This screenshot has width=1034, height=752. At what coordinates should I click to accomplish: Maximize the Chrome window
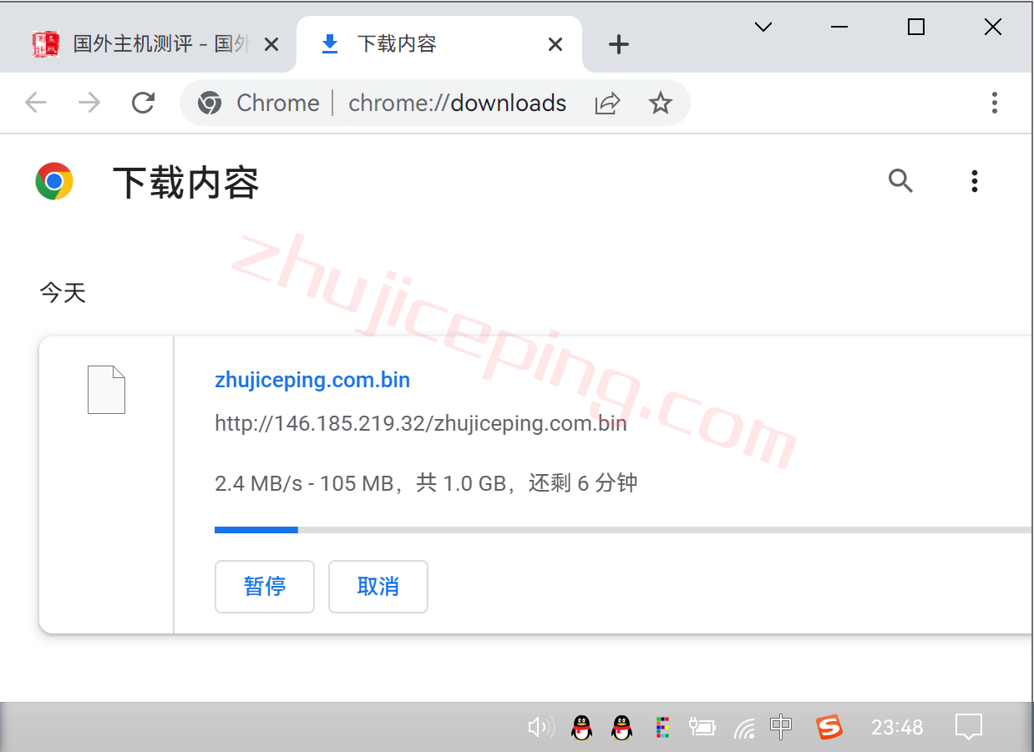[916, 27]
